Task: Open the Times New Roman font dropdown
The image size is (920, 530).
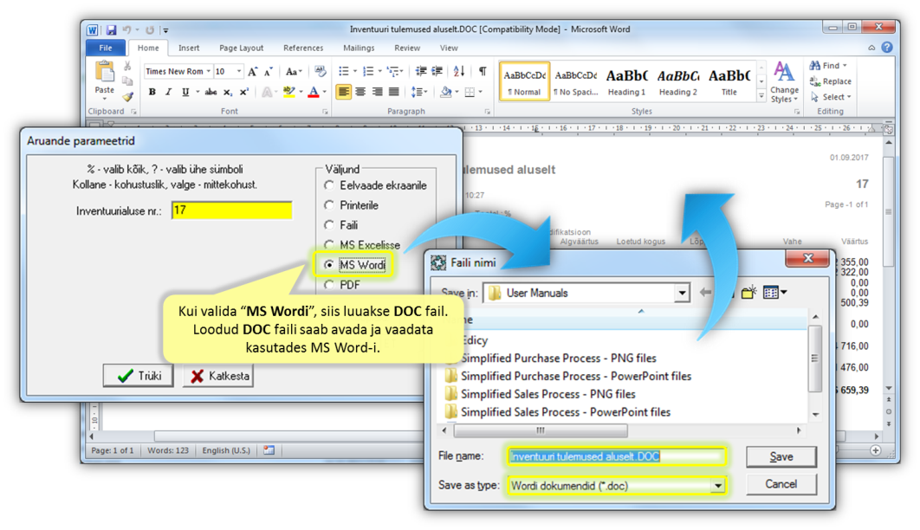Action: coord(208,72)
